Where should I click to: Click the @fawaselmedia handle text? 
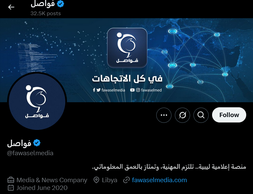[x=30, y=153]
